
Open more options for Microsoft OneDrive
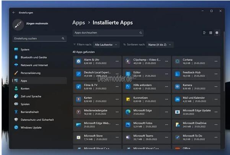[x=216, y=125]
